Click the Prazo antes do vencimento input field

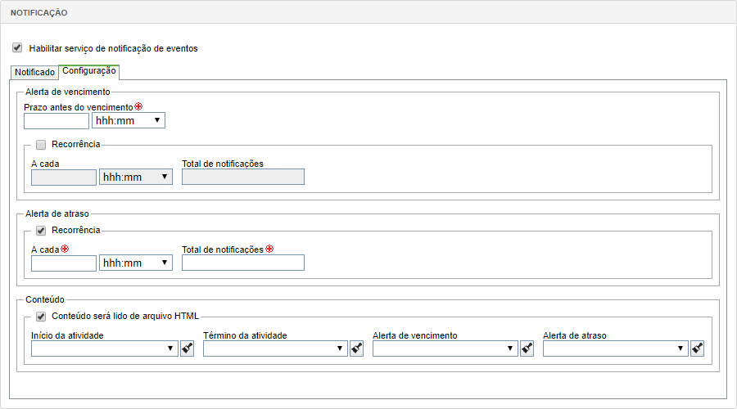[57, 121]
